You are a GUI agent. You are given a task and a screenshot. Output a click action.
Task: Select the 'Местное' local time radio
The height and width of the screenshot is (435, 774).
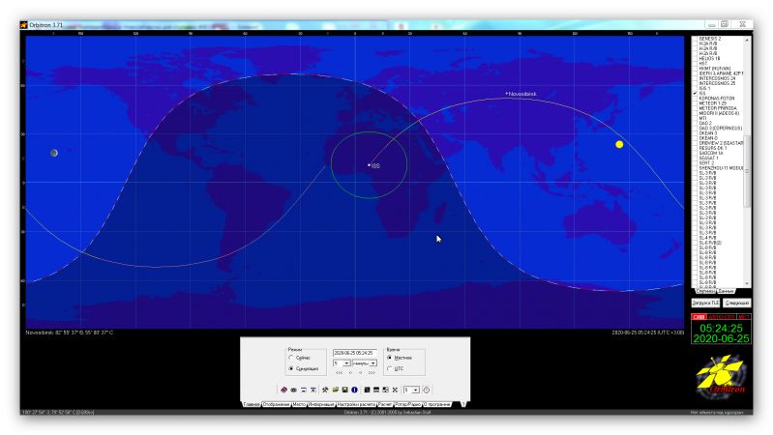pos(390,358)
